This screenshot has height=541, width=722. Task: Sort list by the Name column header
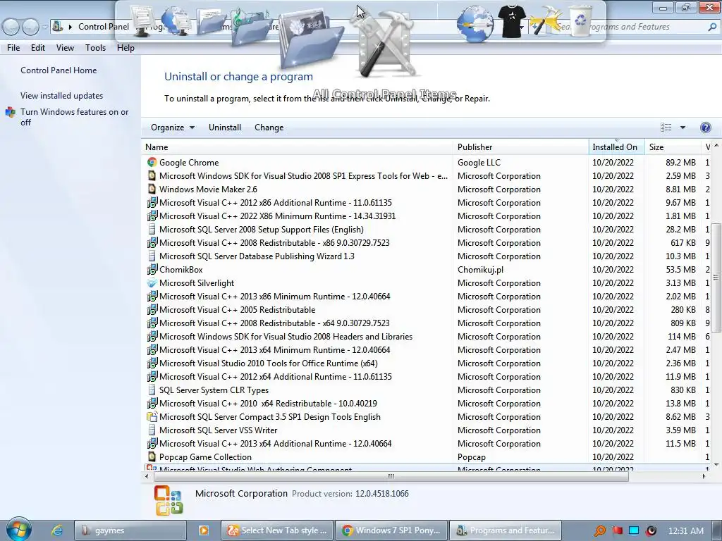pyautogui.click(x=298, y=147)
